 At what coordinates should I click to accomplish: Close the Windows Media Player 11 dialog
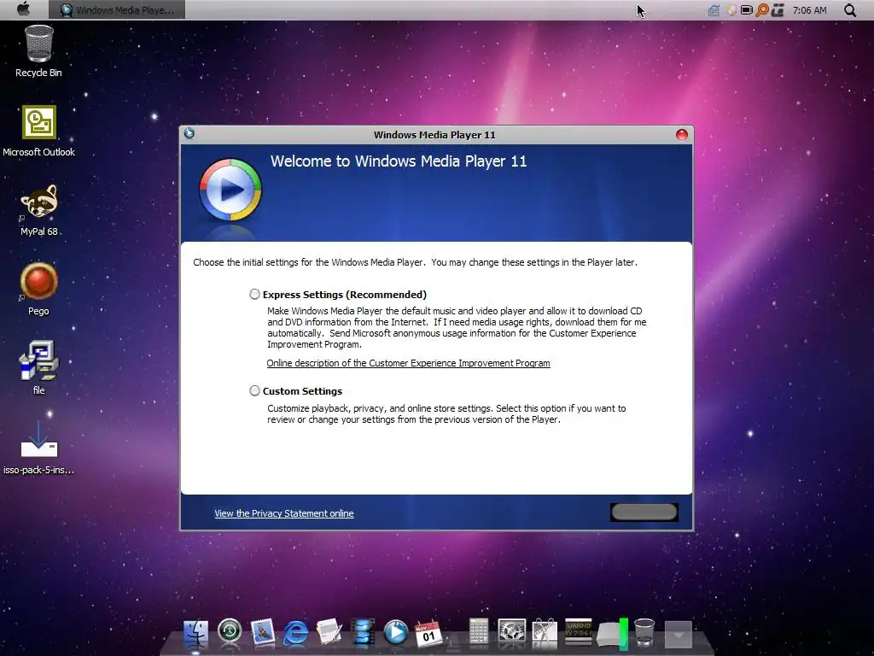pos(681,135)
